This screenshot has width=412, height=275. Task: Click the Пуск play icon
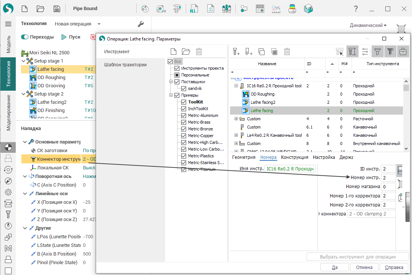coord(64,37)
